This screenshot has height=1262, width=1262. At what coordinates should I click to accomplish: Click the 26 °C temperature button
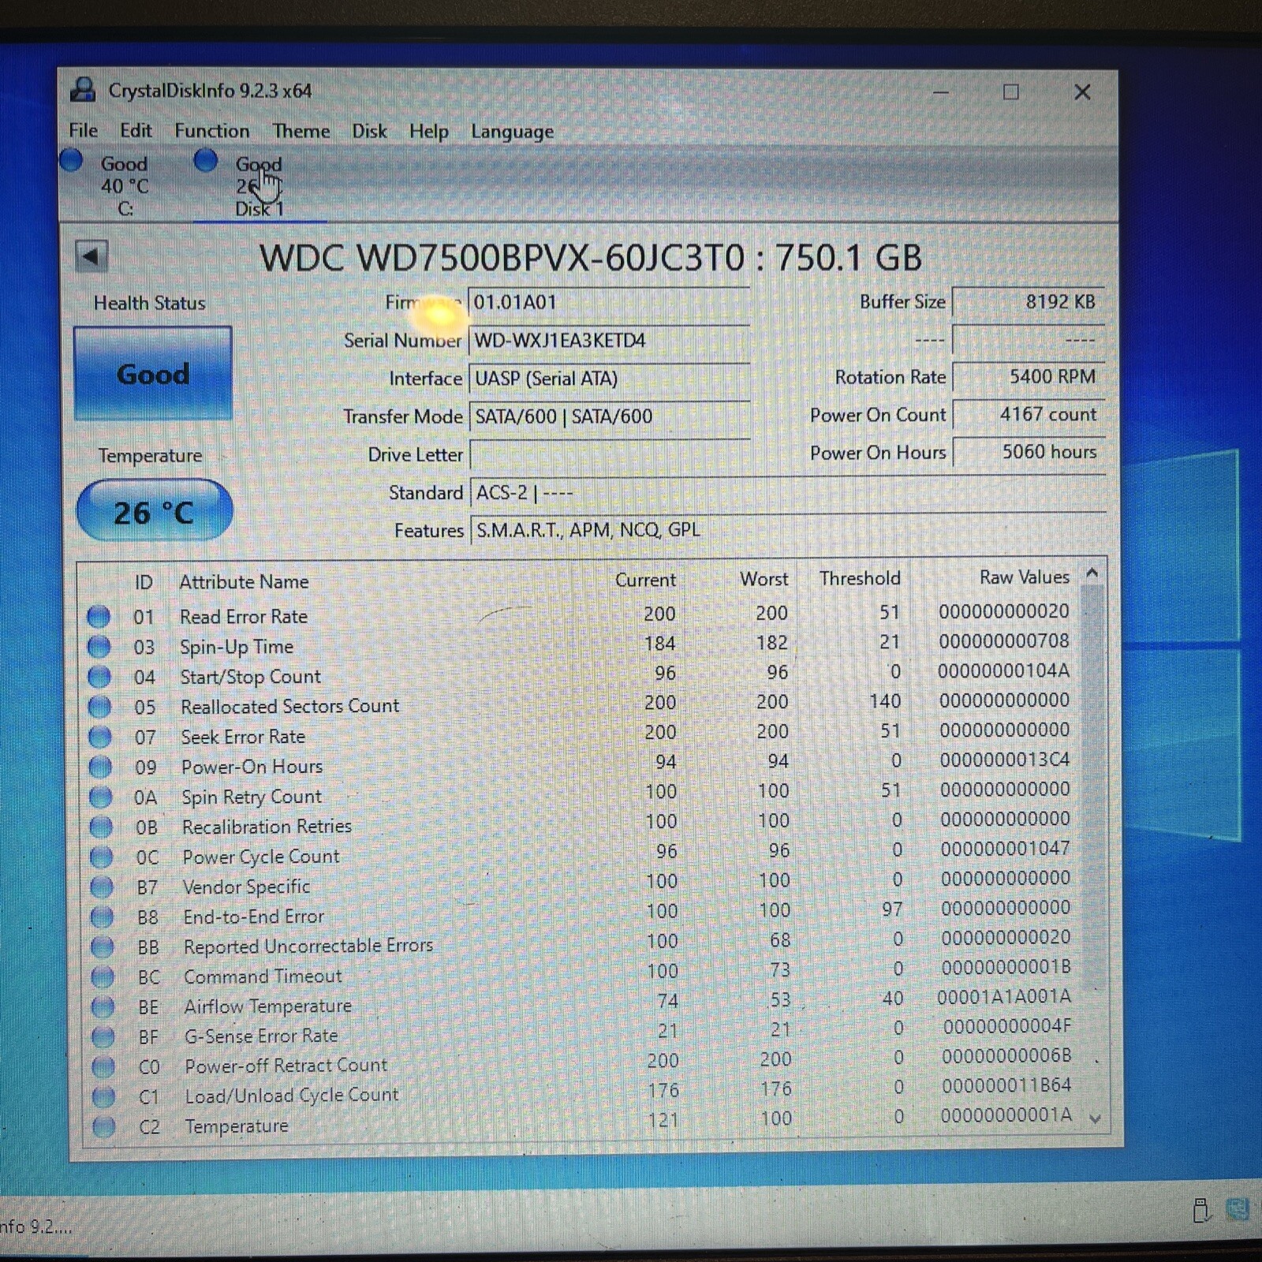(155, 511)
